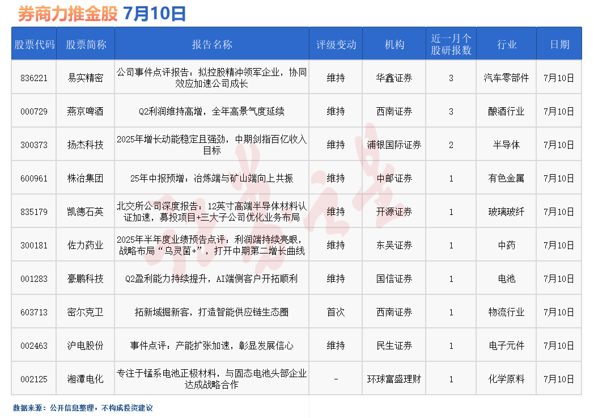Click industry 物流行业
The width and height of the screenshot is (594, 418).
[x=507, y=313]
